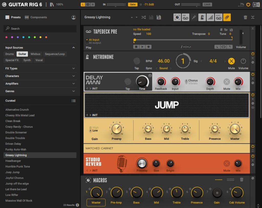This screenshot has width=262, height=208.
Task: Show the Tapedeck Pre component icon
Action: [x=185, y=17]
